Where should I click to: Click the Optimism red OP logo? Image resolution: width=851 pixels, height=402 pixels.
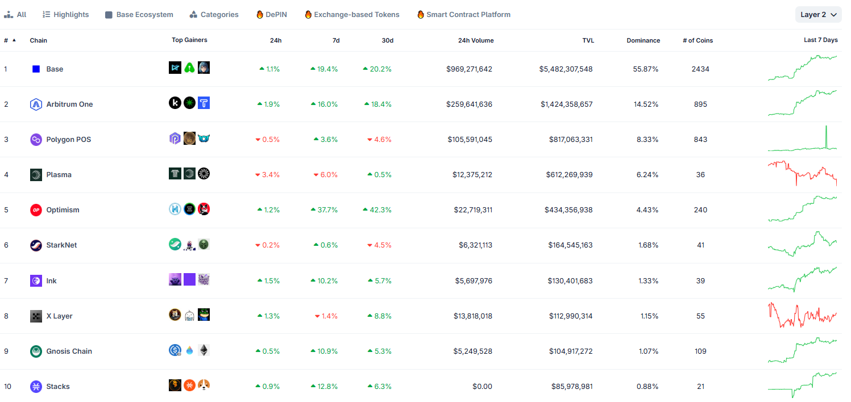36,210
